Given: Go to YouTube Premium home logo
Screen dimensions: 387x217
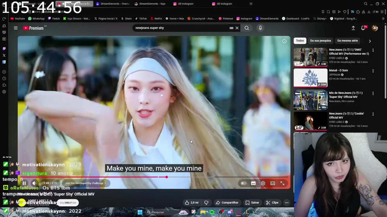Looking at the screenshot, I should click(34, 28).
